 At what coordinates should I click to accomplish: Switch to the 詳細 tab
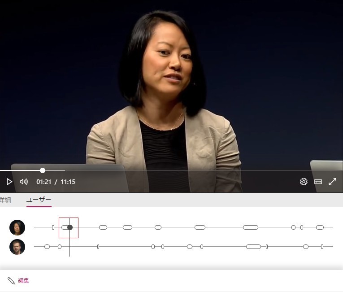[5, 200]
